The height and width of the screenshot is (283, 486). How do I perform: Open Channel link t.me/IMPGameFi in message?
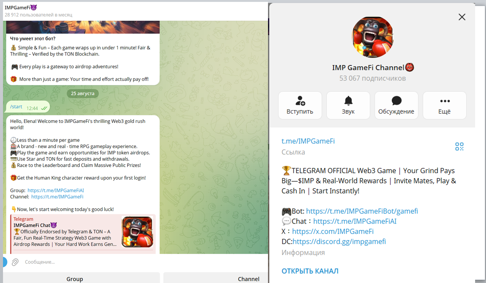57,197
